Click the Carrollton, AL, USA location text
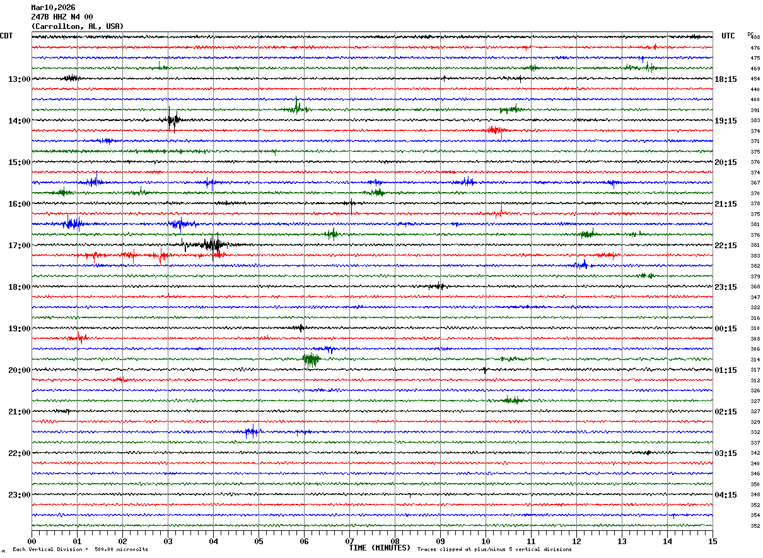The image size is (763, 558). [x=77, y=26]
